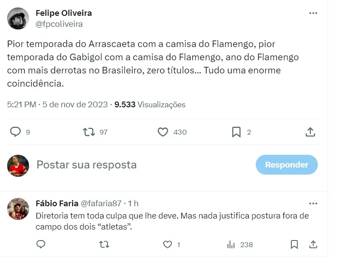The image size is (342, 259).
Task: Open more options on Fábio Faria's reply
Action: click(313, 204)
